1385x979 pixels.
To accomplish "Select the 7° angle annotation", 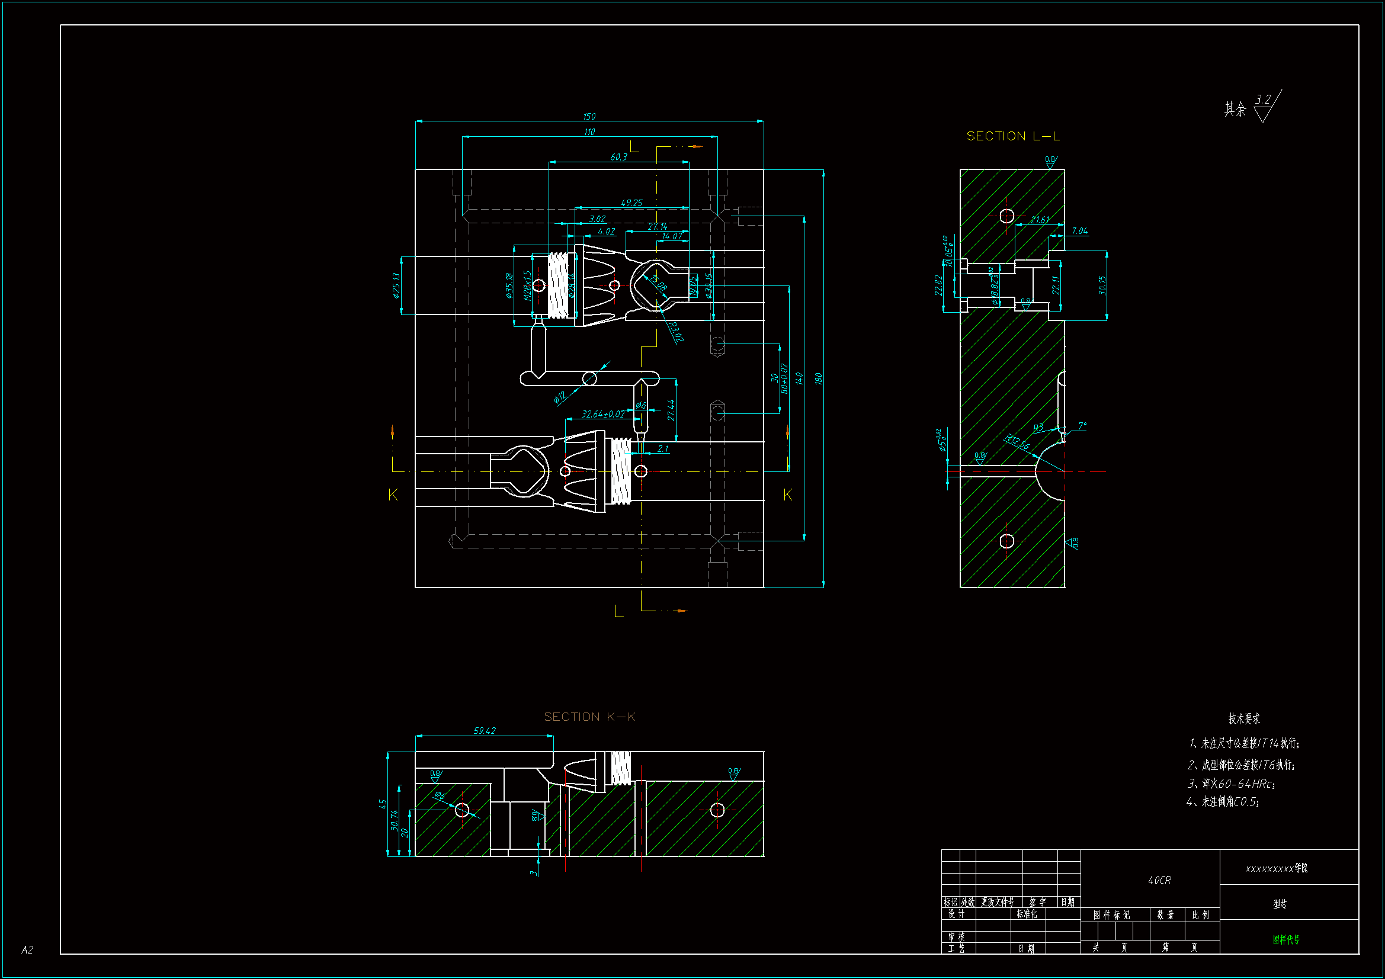I will (x=1082, y=426).
